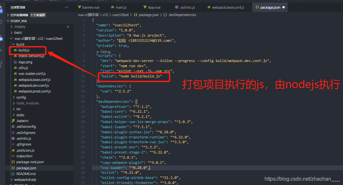Click the JS icon beside build.js file
Screen dimensions: 343x185
[x=15, y=50]
